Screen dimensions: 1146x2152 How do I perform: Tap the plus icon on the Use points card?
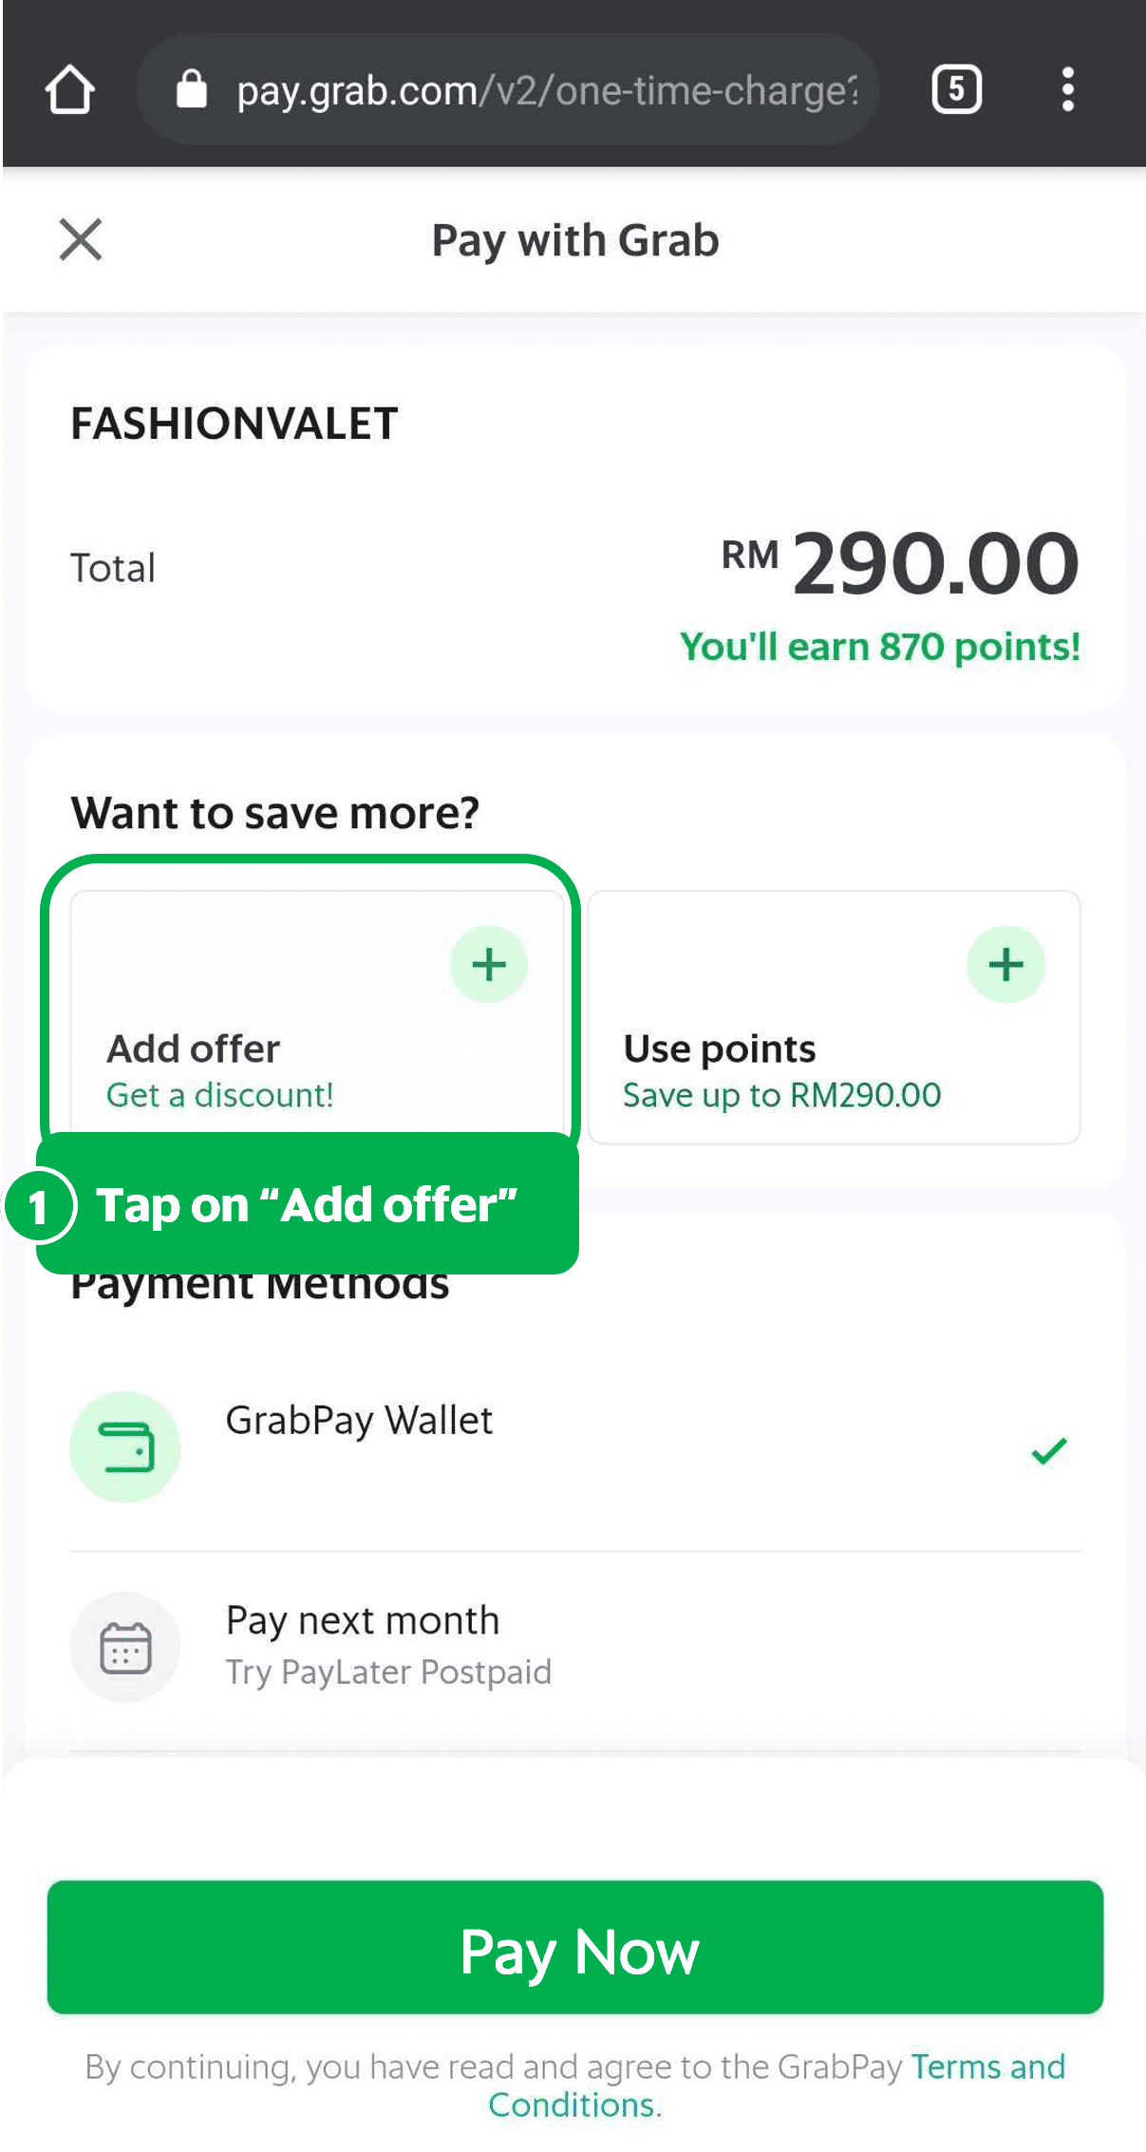pyautogui.click(x=1006, y=964)
